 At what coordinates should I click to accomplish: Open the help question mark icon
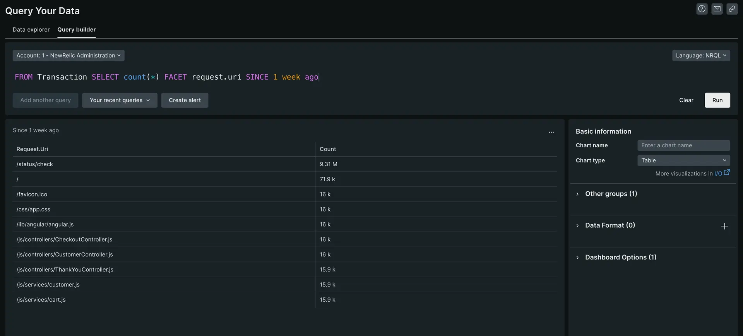[702, 9]
